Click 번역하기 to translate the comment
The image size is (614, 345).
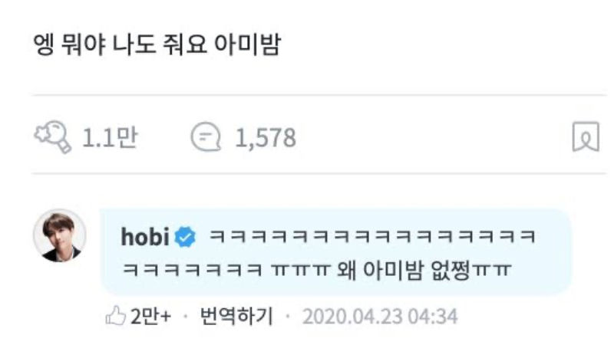pyautogui.click(x=236, y=316)
